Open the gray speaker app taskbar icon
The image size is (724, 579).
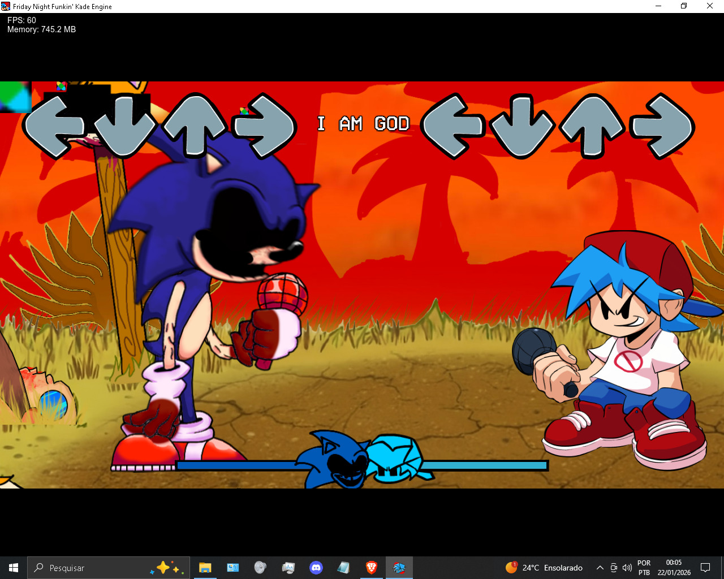(x=260, y=568)
